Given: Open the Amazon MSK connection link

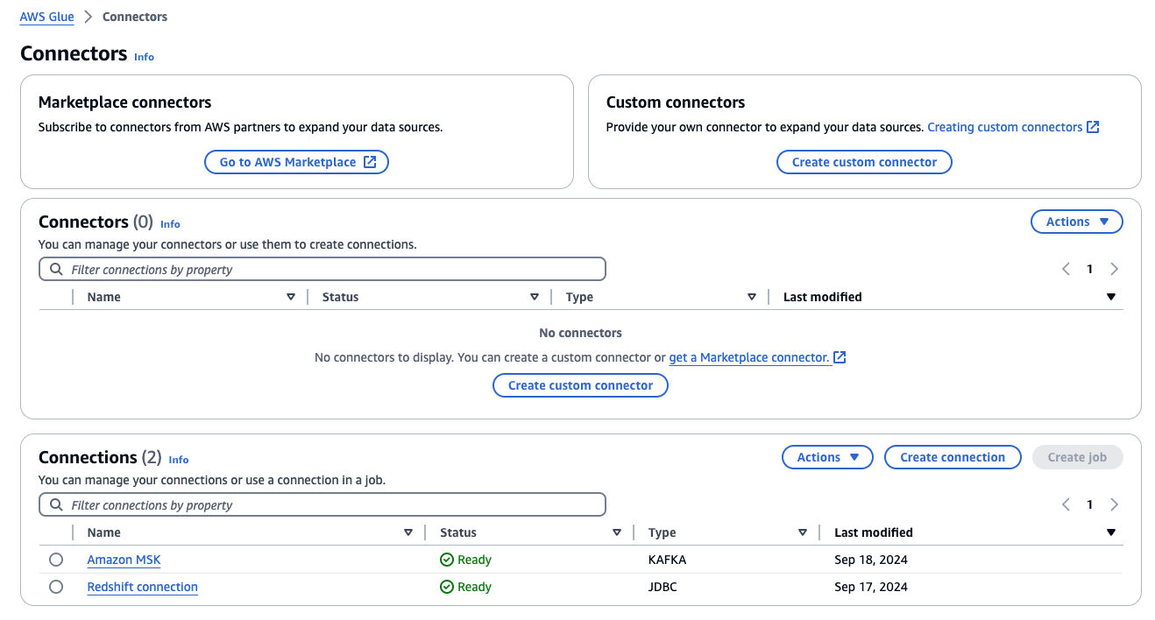Looking at the screenshot, I should pyautogui.click(x=124, y=560).
